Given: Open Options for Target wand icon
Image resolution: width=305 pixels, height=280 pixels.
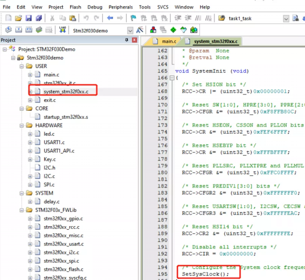Looking at the screenshot, I should (x=139, y=30).
